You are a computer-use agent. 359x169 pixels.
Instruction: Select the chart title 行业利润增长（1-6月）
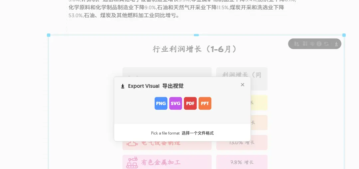pos(195,49)
